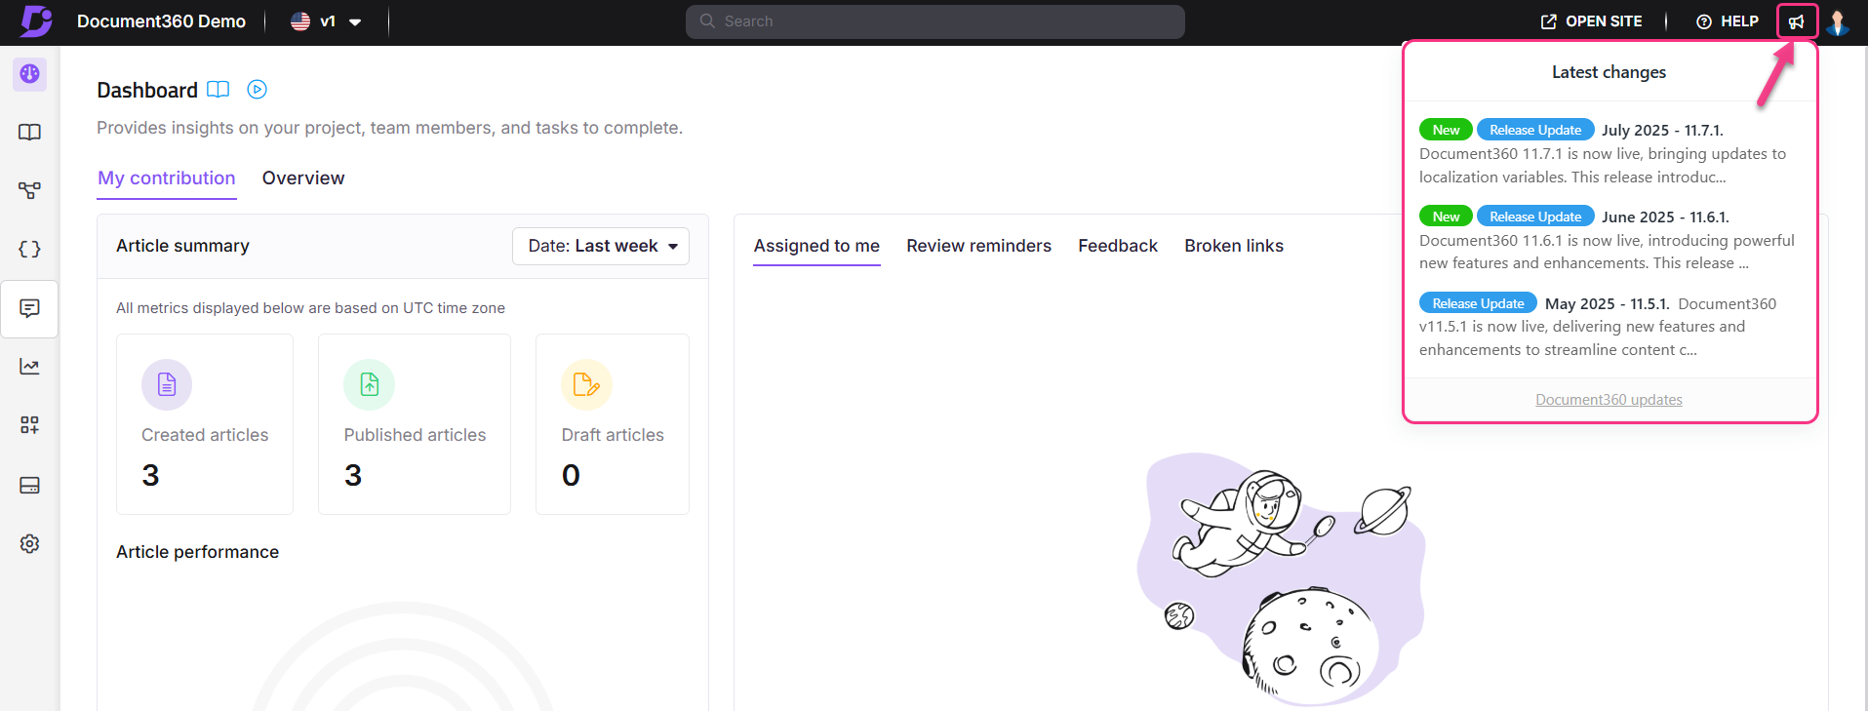This screenshot has width=1868, height=711.
Task: Click the HELP button
Action: click(1727, 21)
